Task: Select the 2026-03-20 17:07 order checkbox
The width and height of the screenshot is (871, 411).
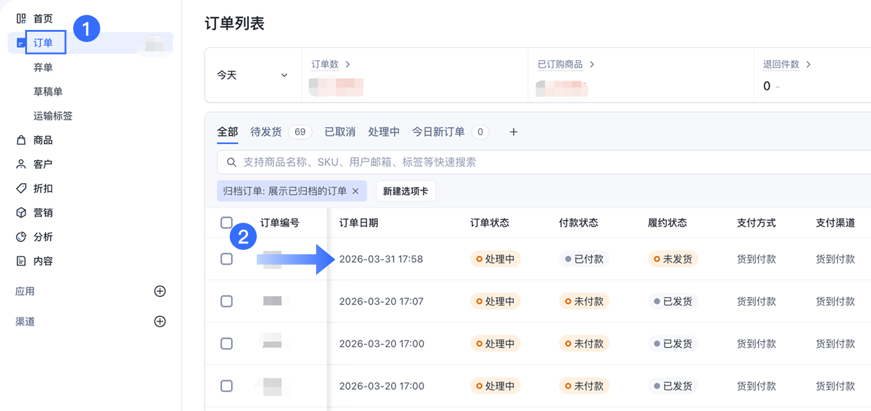Action: click(226, 301)
